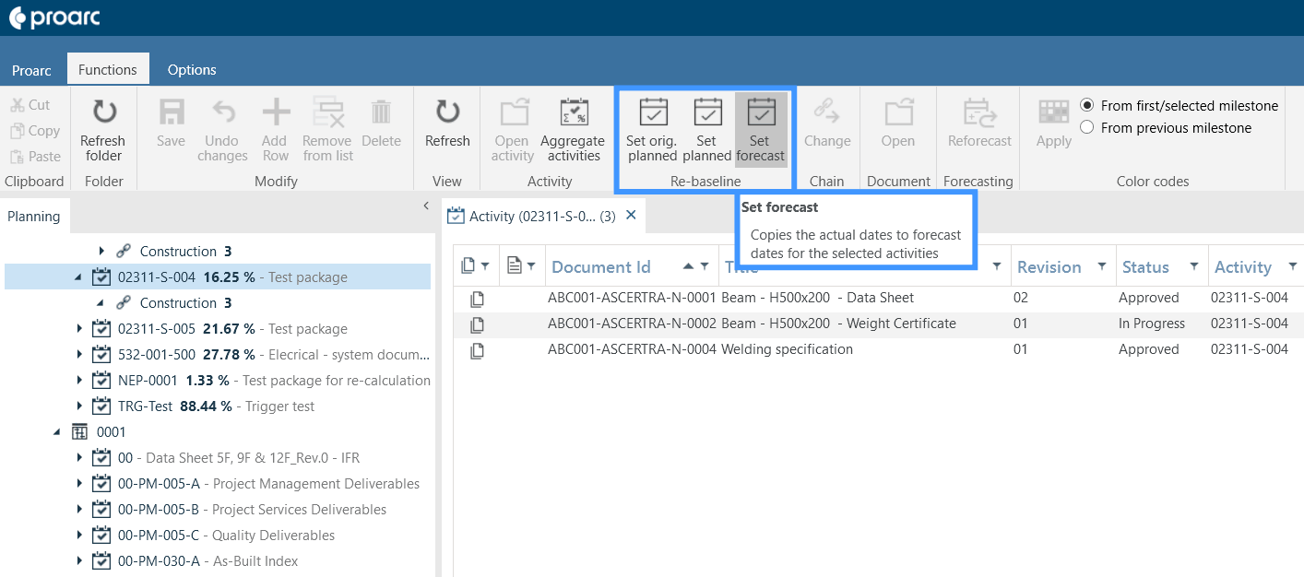Click Open activity icon
The height and width of the screenshot is (577, 1304).
tap(513, 112)
